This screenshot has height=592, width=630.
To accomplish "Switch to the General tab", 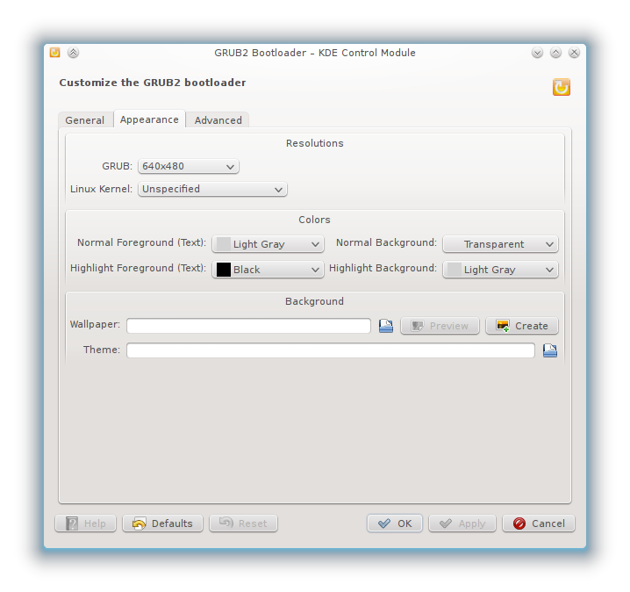I will [x=85, y=120].
